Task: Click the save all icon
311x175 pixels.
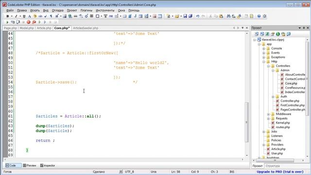Action: coord(190,16)
